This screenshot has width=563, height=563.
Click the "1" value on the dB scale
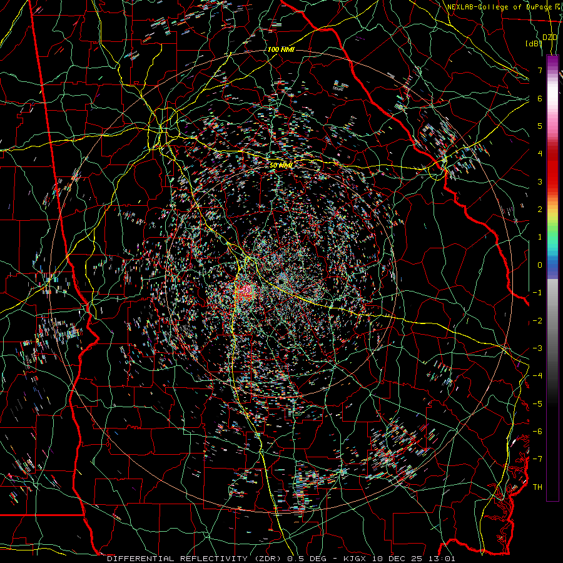coord(540,237)
